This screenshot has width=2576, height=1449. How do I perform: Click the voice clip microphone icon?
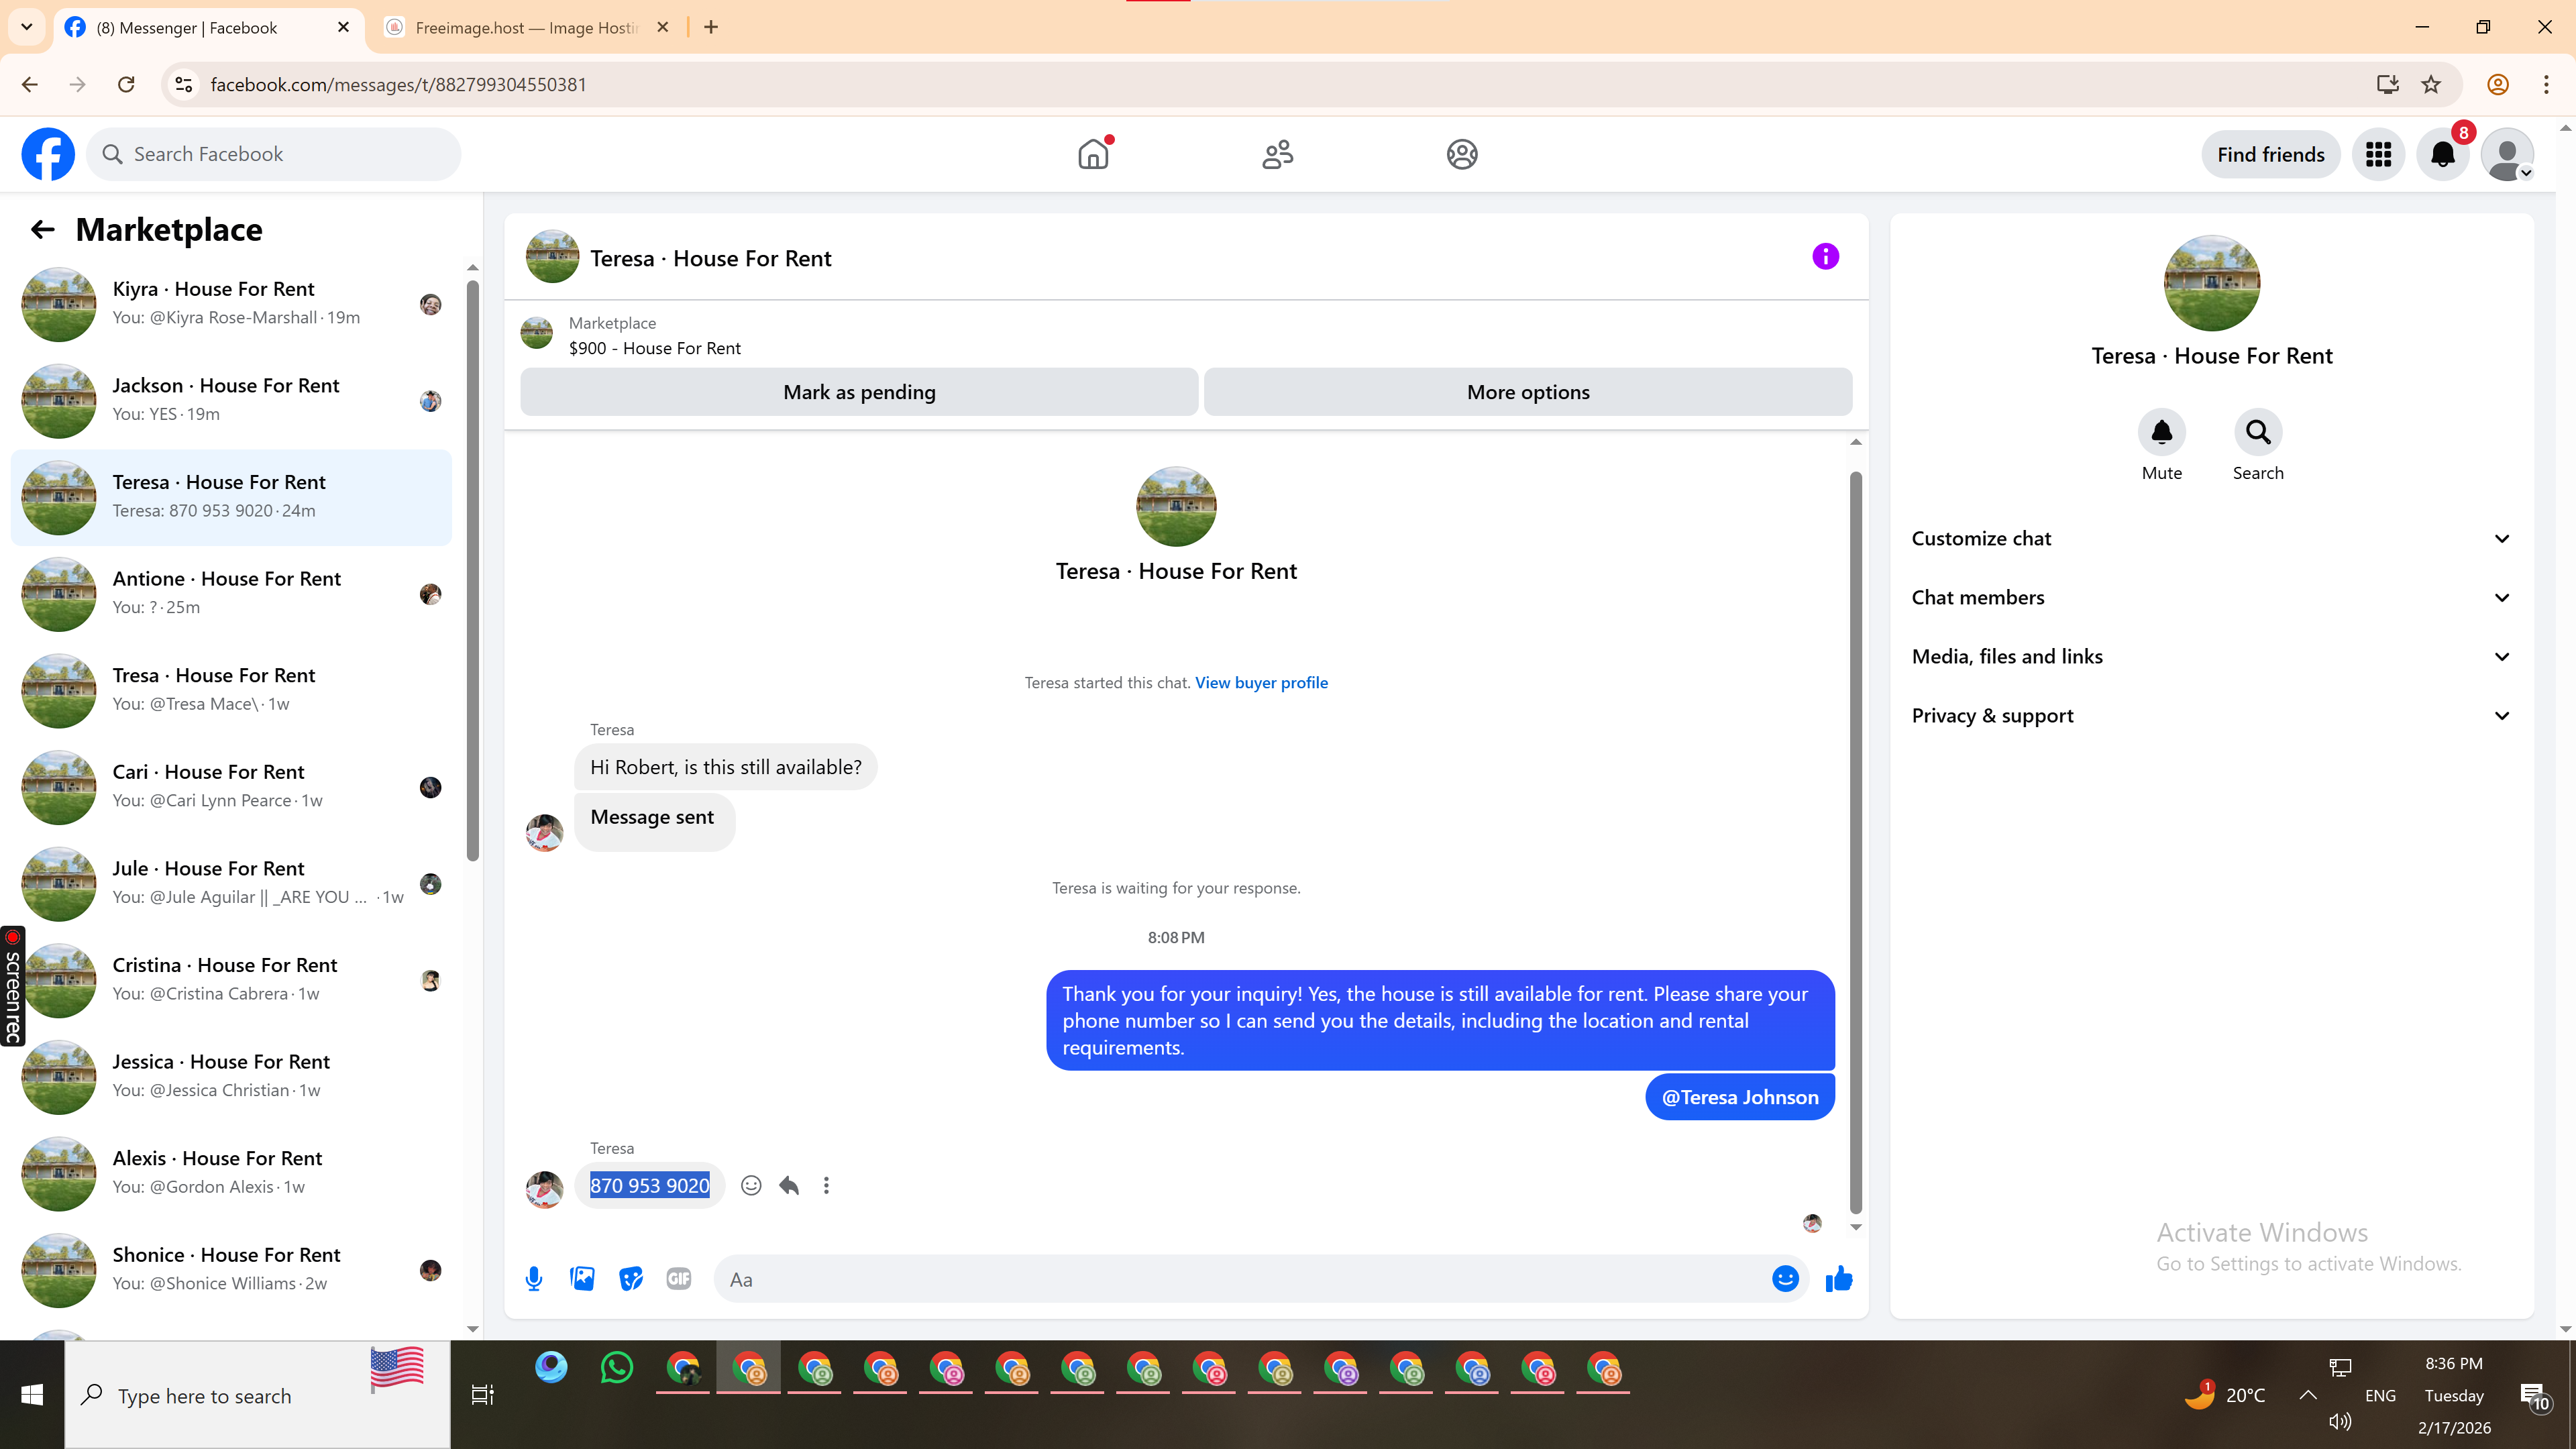click(x=534, y=1279)
